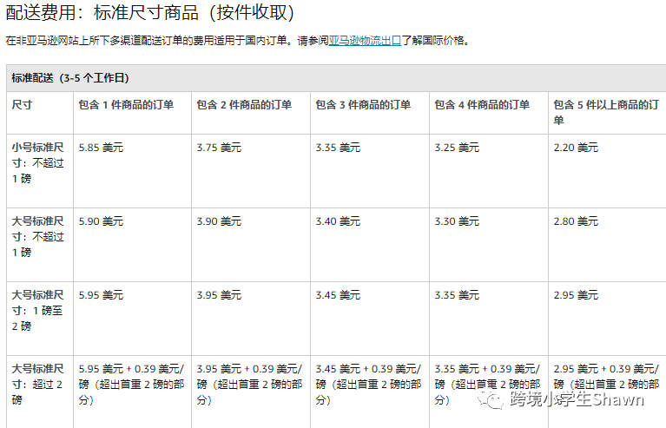Select the 2.80 美元 price cell

576,221
